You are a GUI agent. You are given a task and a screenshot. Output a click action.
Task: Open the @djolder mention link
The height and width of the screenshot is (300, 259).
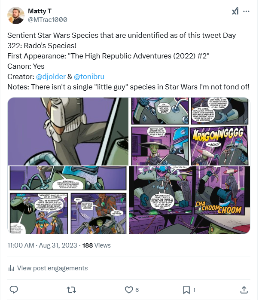point(50,77)
